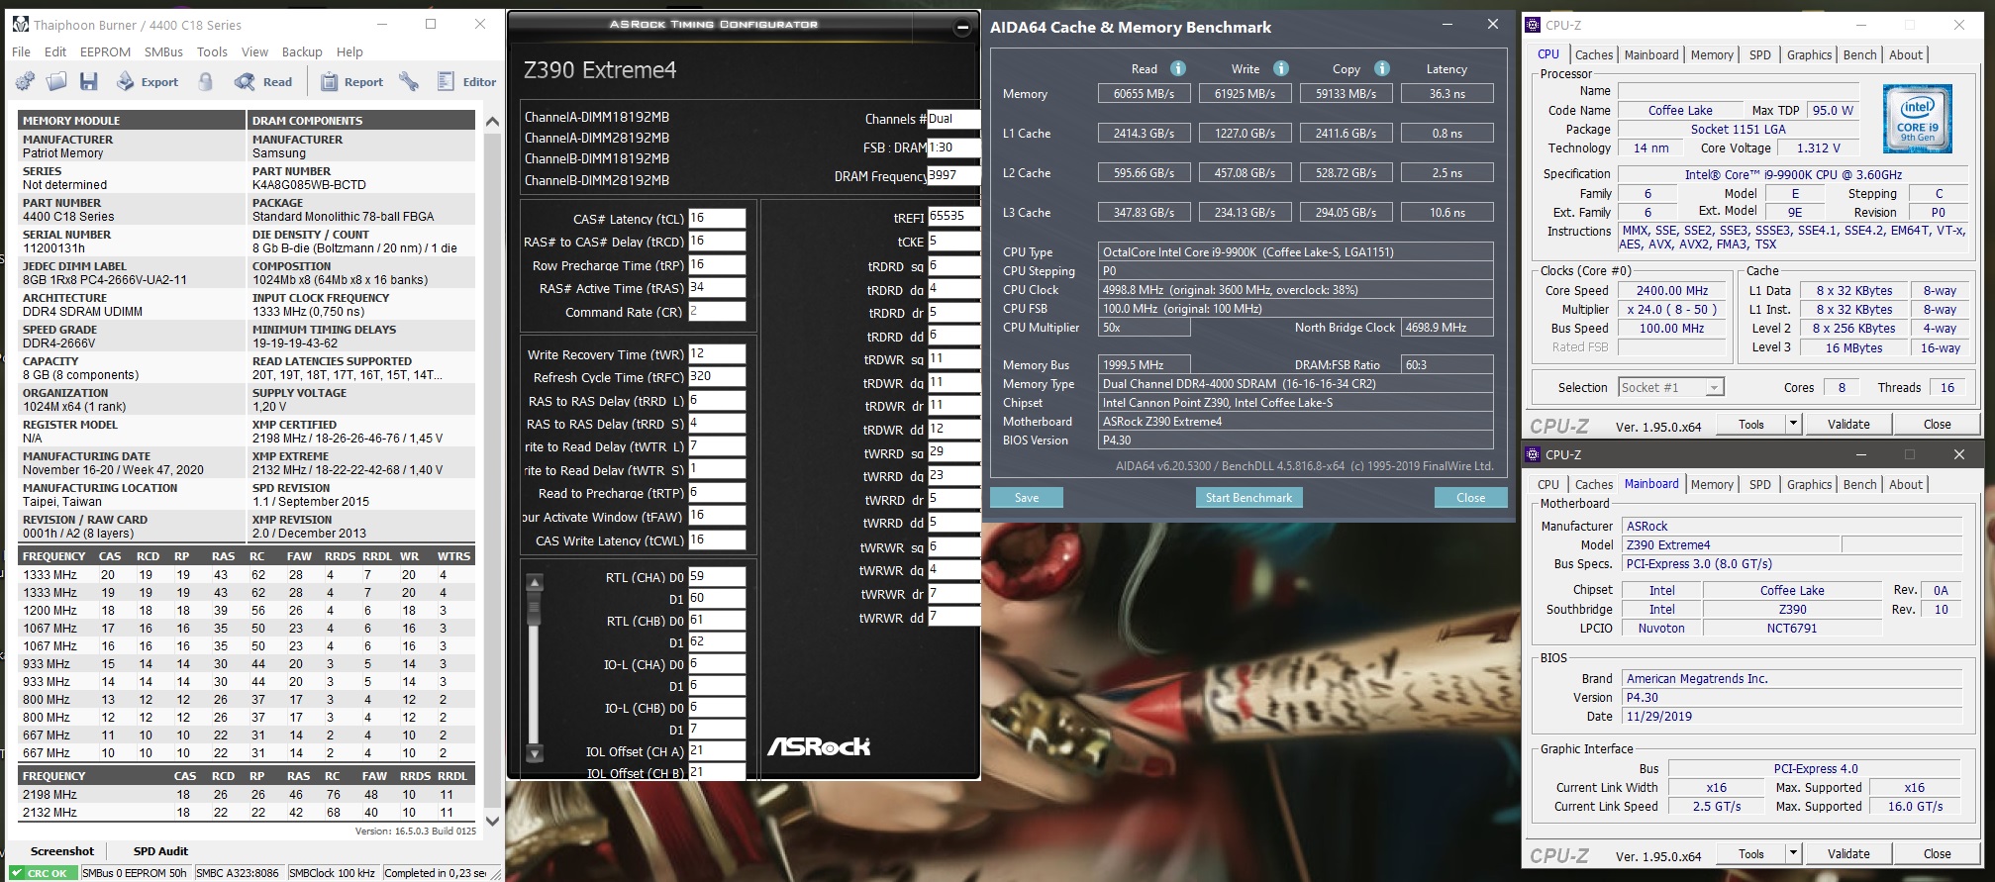
Task: Click the Memory Read 60655 MB/s value
Action: tap(1144, 94)
